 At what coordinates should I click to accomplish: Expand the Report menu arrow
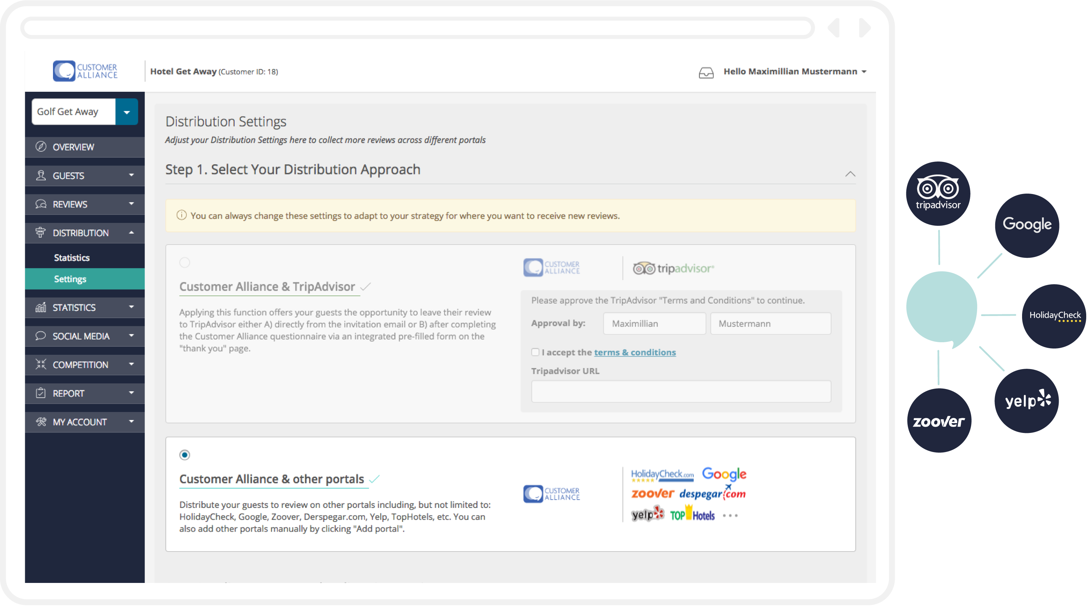131,393
